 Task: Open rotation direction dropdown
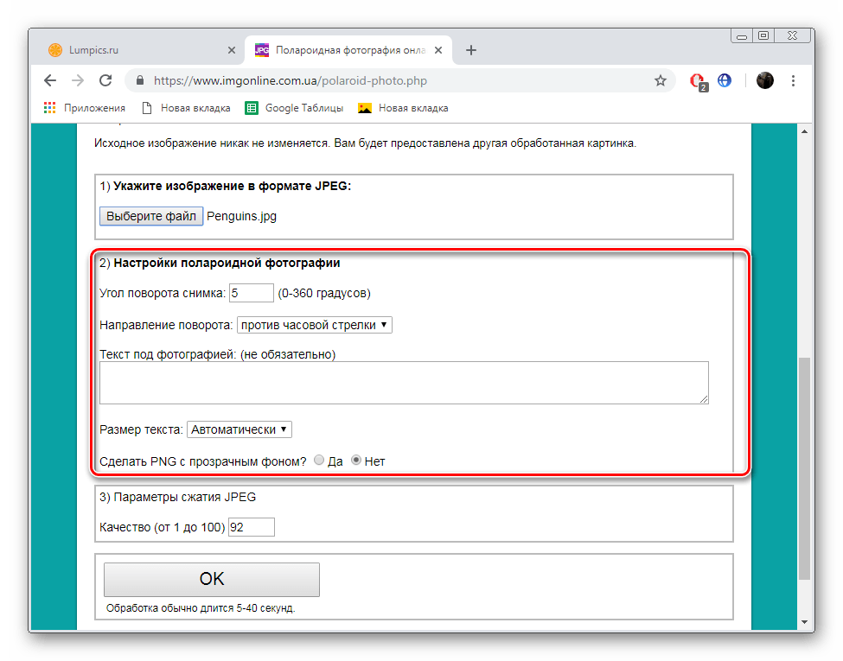point(314,325)
